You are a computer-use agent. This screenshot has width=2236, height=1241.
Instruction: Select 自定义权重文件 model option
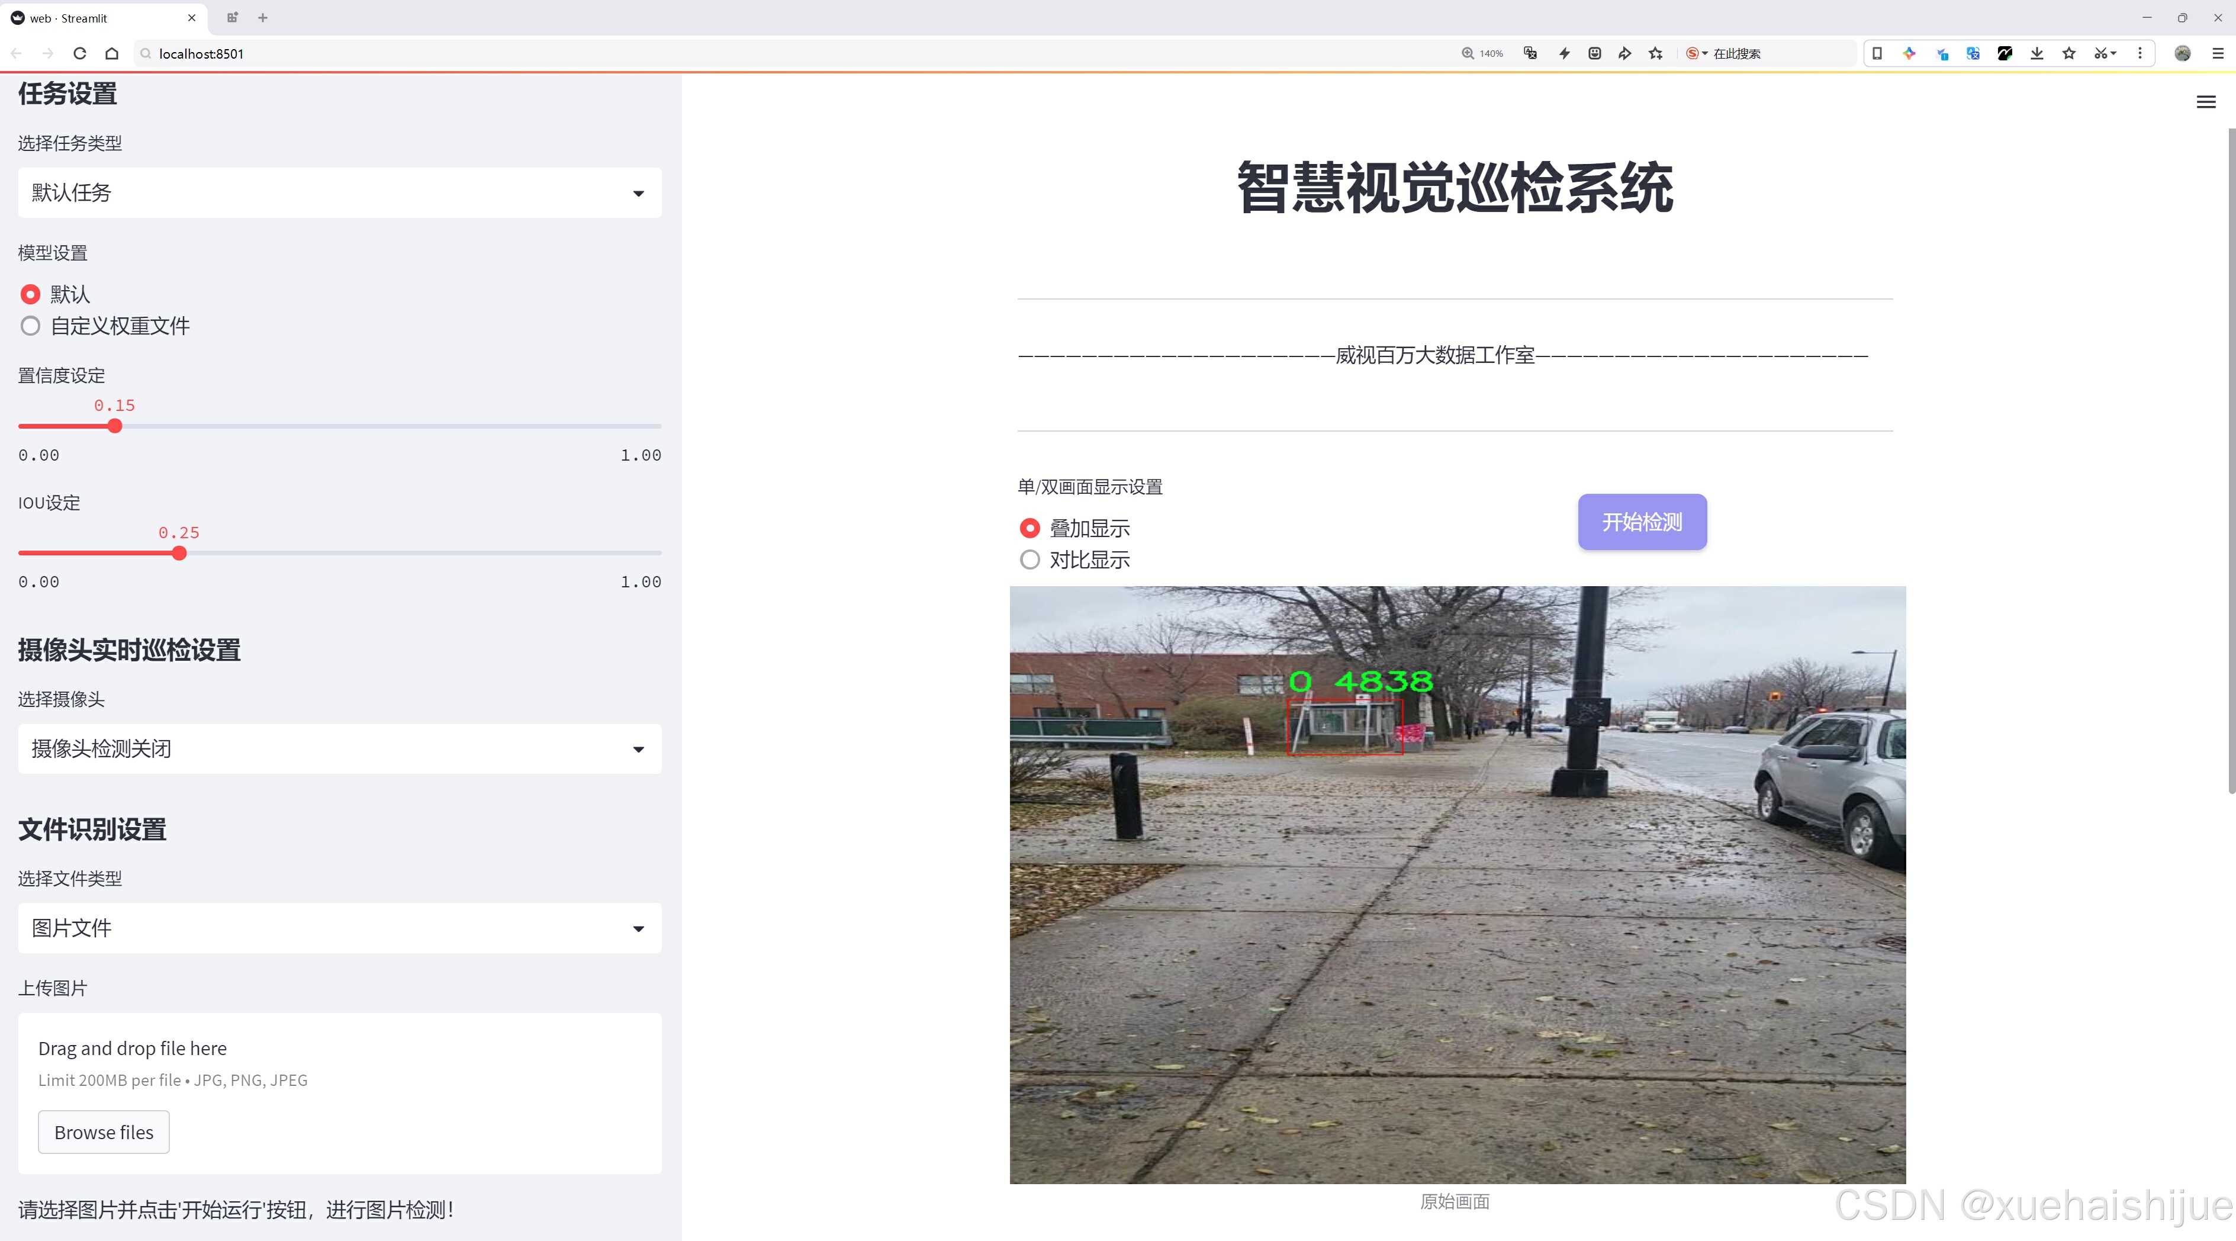30,326
